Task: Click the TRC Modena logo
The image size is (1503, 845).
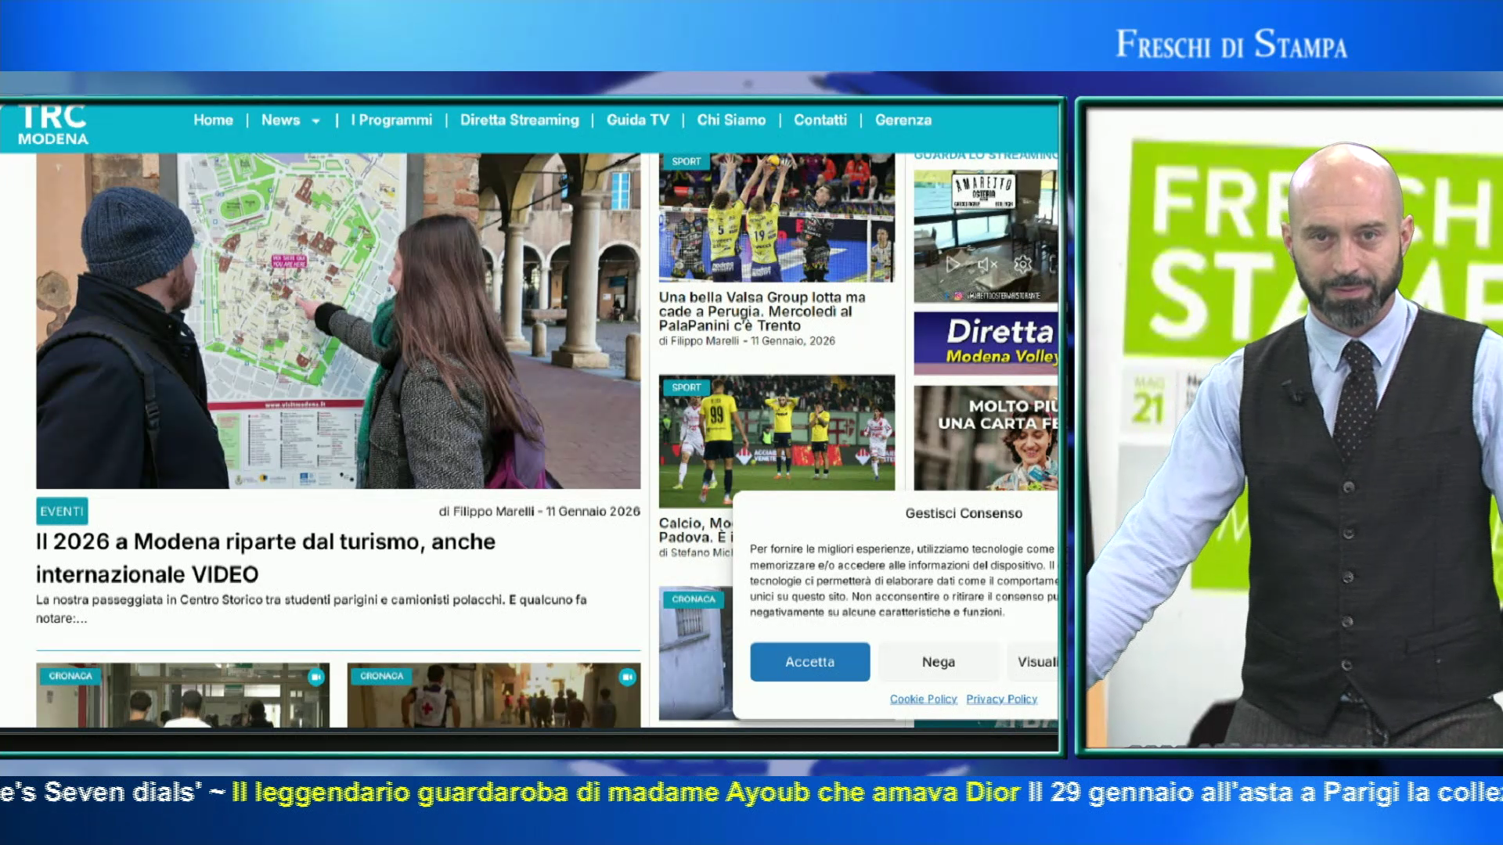Action: click(x=53, y=124)
